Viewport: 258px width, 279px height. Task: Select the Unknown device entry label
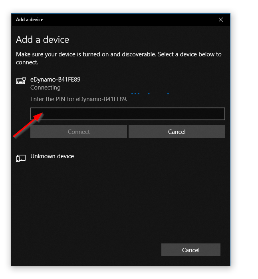tap(52, 156)
